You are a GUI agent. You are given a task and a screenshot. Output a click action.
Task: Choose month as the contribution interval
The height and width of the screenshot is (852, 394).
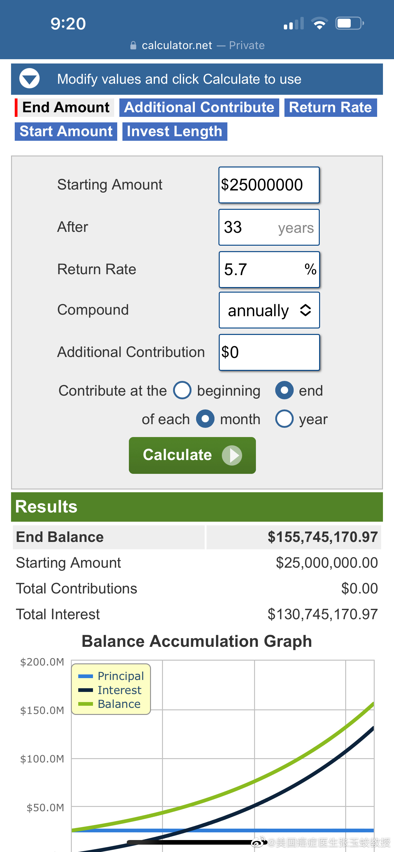point(205,419)
